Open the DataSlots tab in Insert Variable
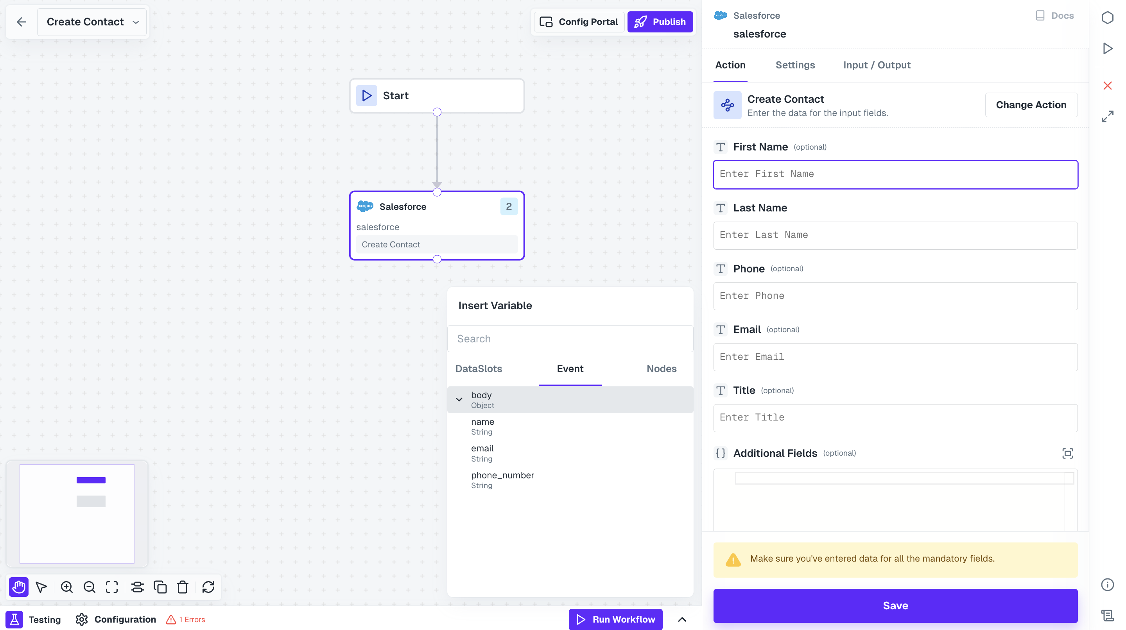This screenshot has height=630, width=1126. [x=478, y=369]
